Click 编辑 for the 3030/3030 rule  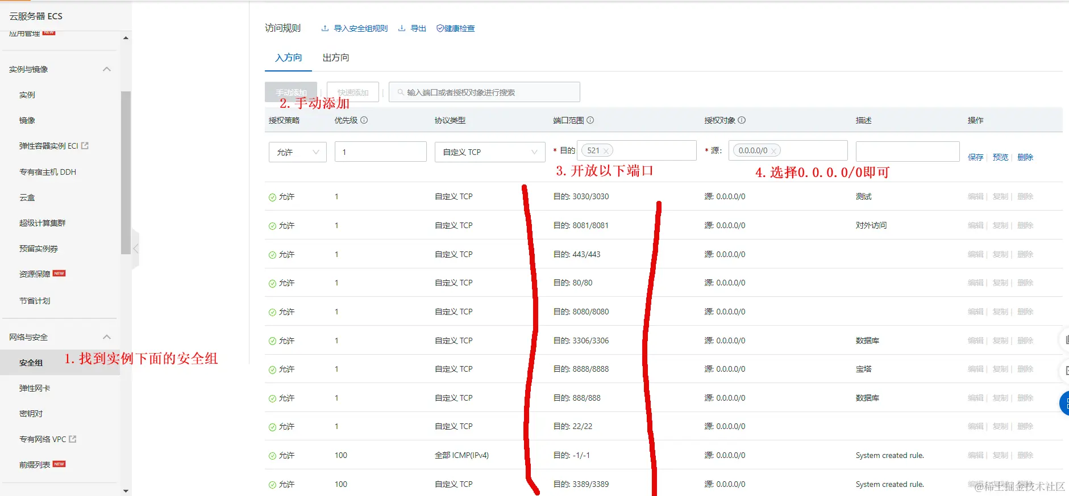(975, 196)
